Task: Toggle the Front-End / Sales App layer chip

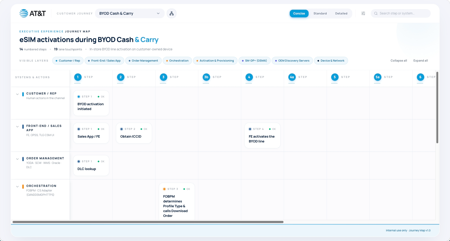Action: coord(104,61)
